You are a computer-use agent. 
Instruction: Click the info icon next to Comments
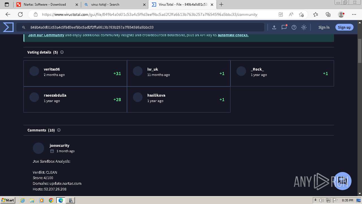(59, 130)
